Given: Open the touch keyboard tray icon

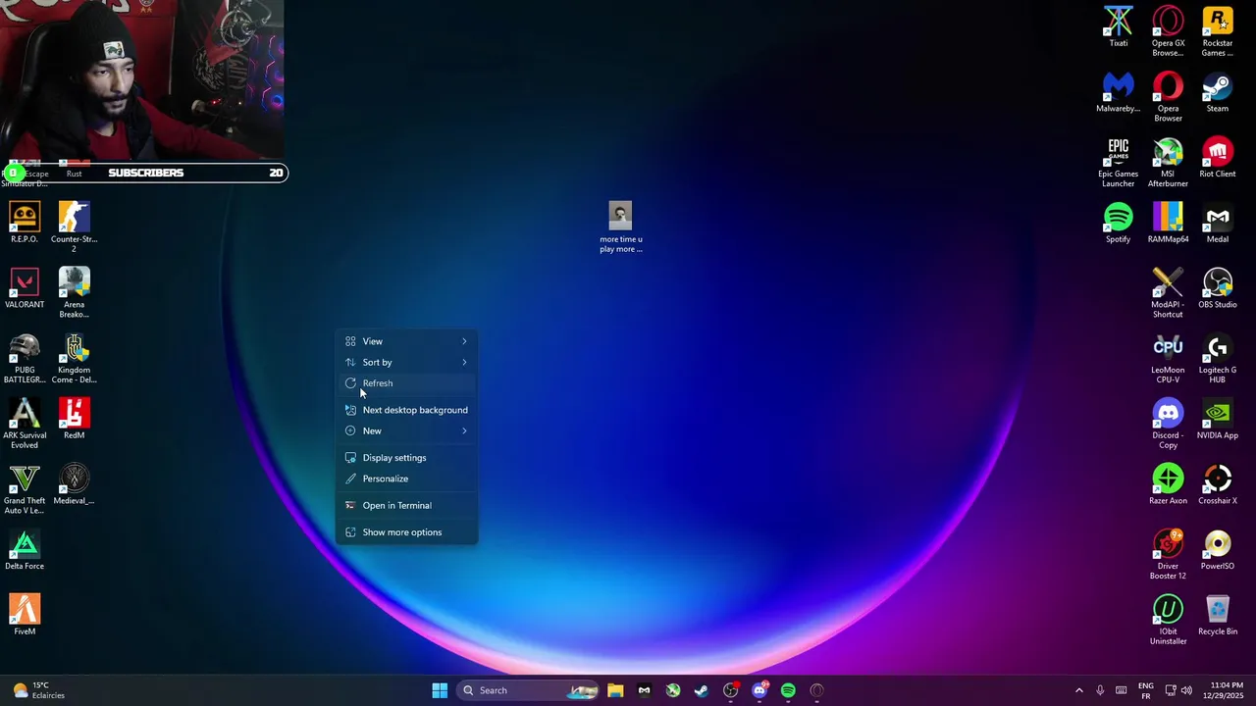Looking at the screenshot, I should (1121, 690).
